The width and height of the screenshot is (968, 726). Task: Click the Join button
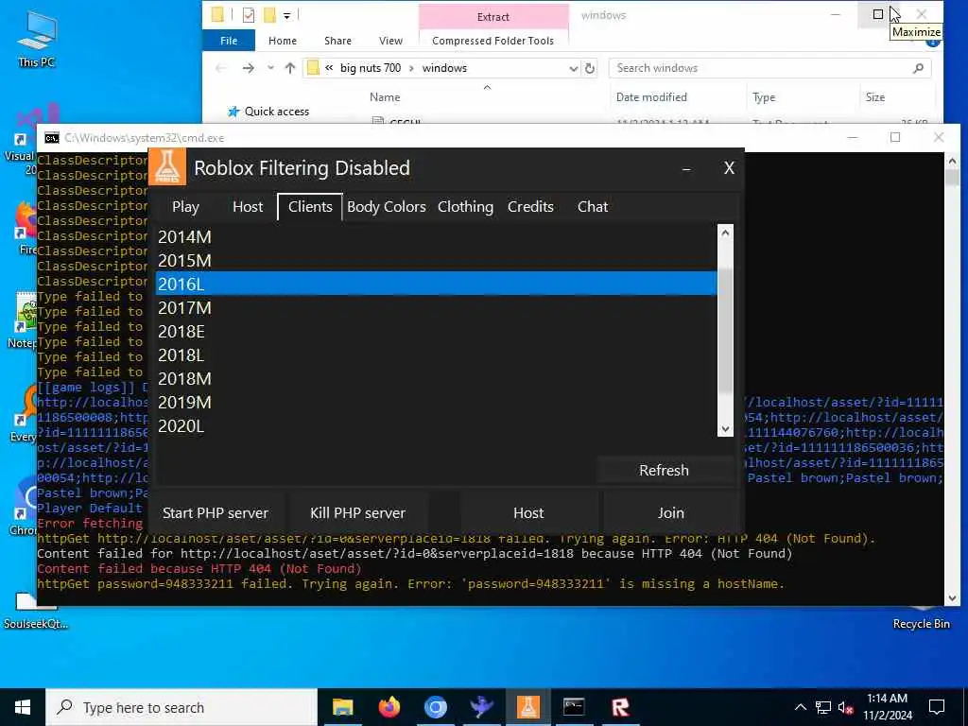tap(670, 513)
